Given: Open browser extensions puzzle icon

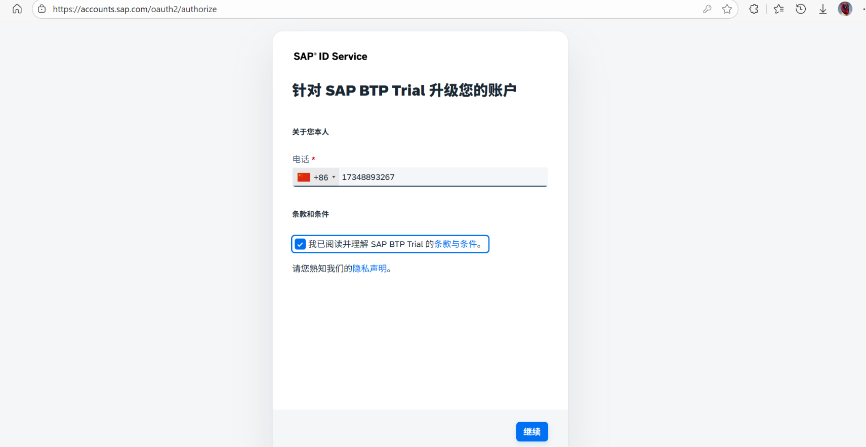Looking at the screenshot, I should click(754, 9).
